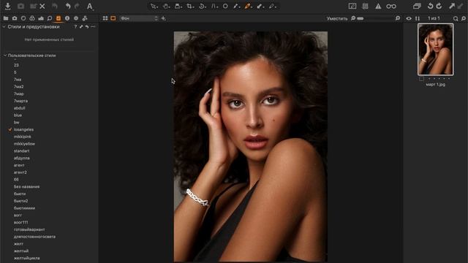
Task: Toggle browser eye visibility icon
Action: point(409,18)
